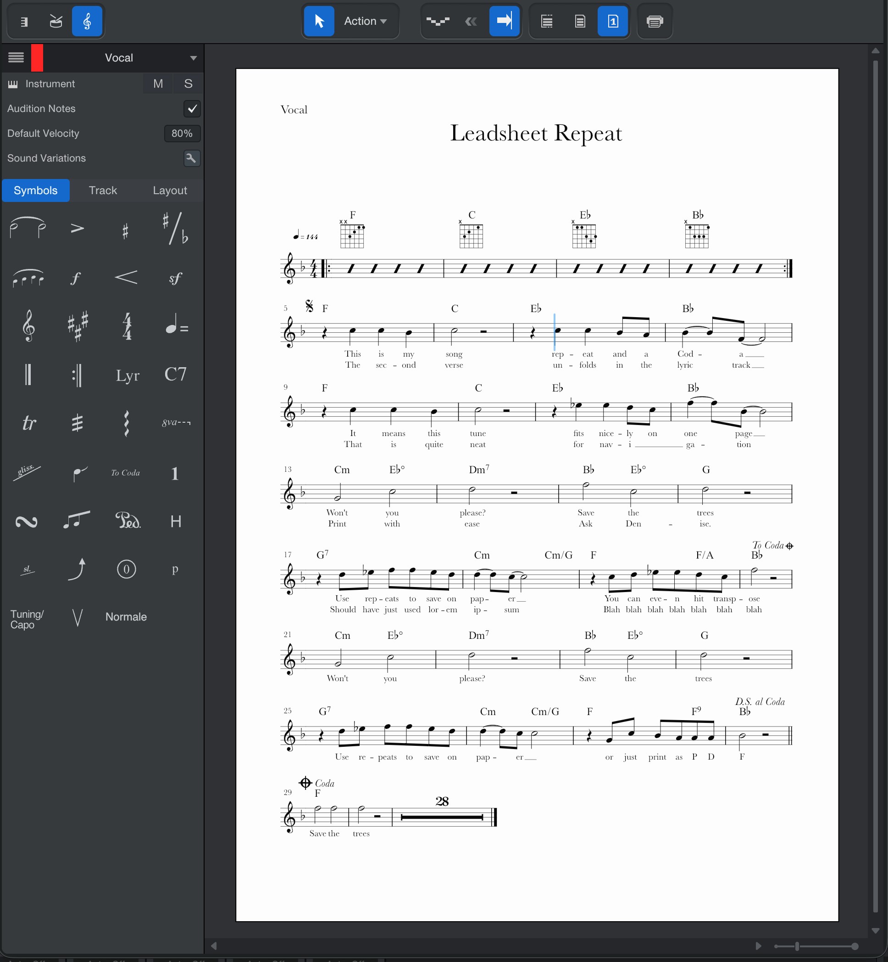Select the slide sl. symbol
This screenshot has height=962, width=888.
coord(28,570)
